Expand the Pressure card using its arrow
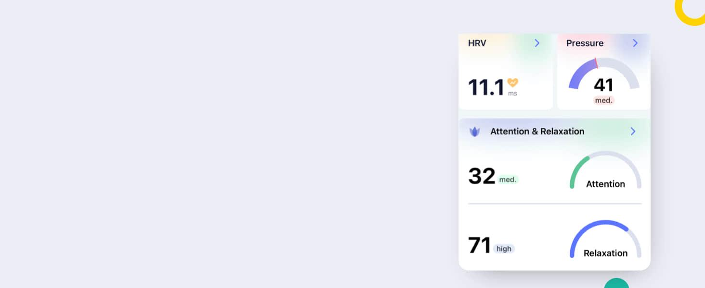The image size is (705, 288). 635,43
